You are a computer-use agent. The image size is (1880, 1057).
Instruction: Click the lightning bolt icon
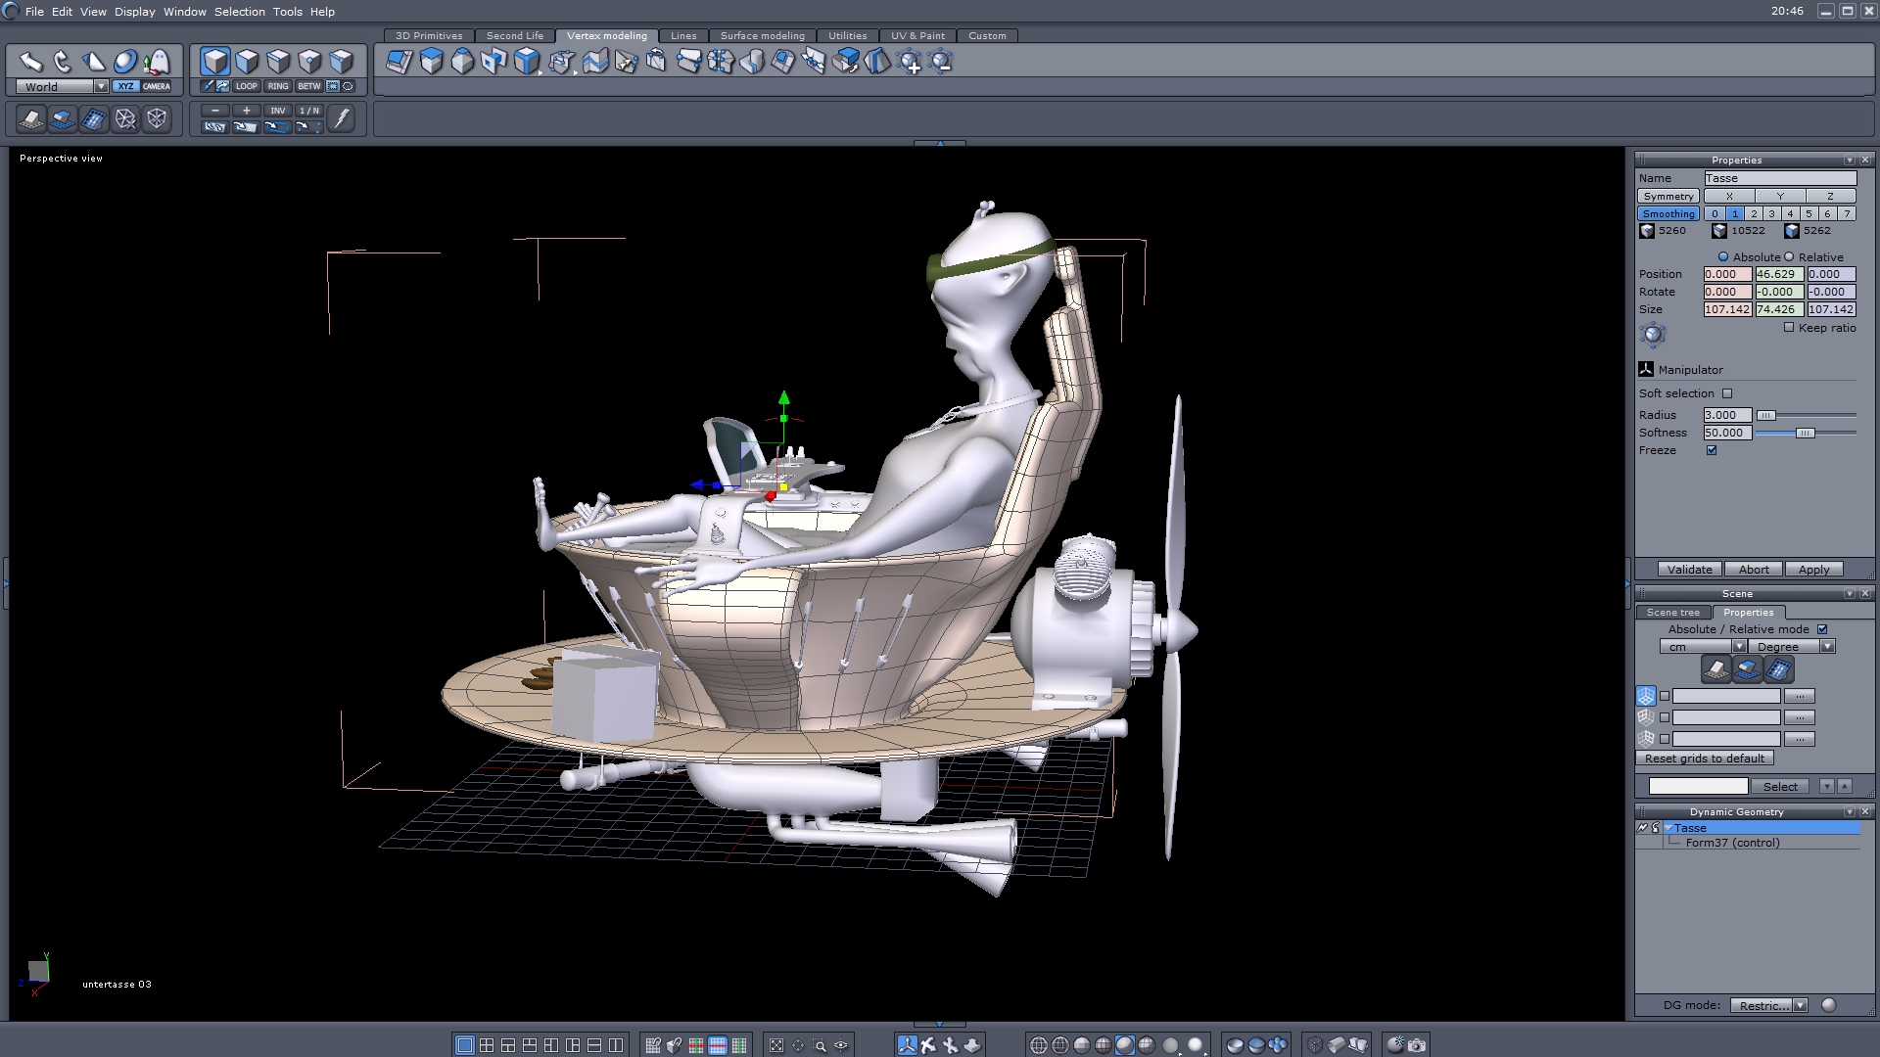pos(341,118)
